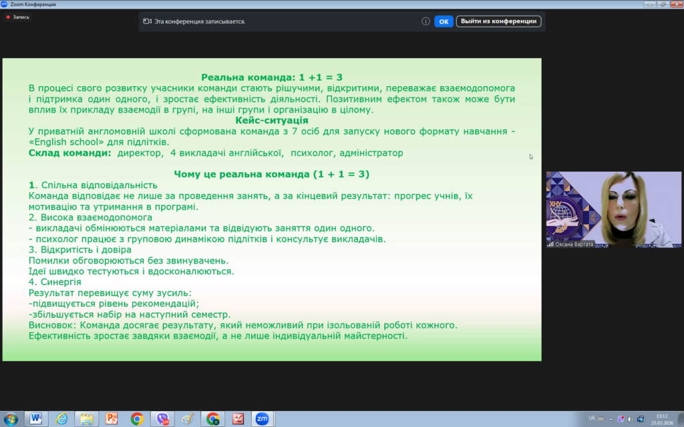The width and height of the screenshot is (684, 427).
Task: Open Microsoft Word from the taskbar
Action: pos(35,418)
